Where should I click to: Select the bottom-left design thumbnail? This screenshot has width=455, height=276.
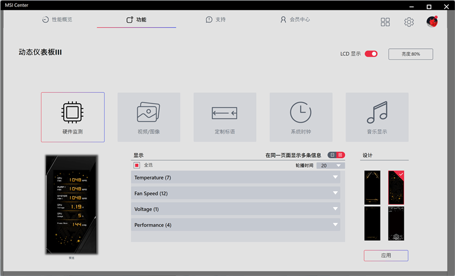tap(373, 224)
